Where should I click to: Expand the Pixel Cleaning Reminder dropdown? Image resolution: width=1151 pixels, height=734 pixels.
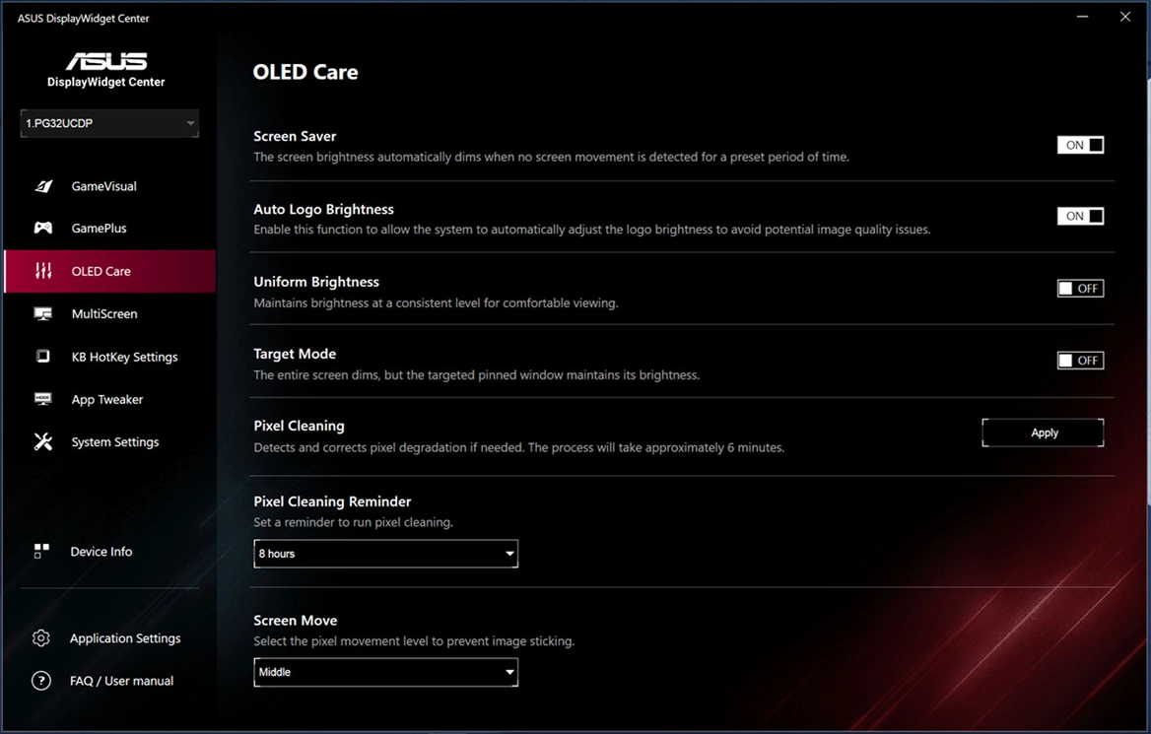(x=385, y=554)
